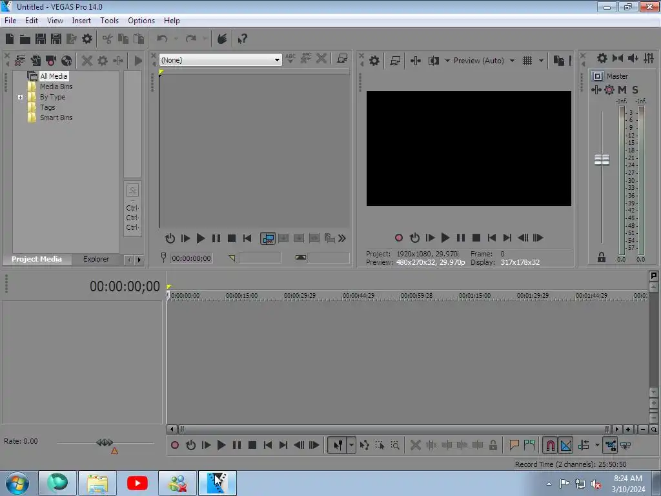Toggle the Master Solo S button

click(x=635, y=89)
